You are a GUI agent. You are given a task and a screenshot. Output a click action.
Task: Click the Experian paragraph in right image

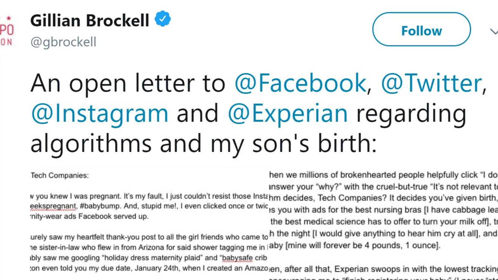[383, 273]
